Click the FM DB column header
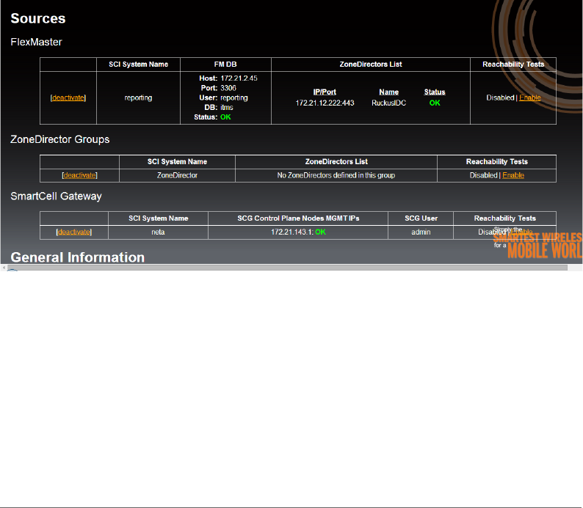This screenshot has height=508, width=583. coord(225,65)
